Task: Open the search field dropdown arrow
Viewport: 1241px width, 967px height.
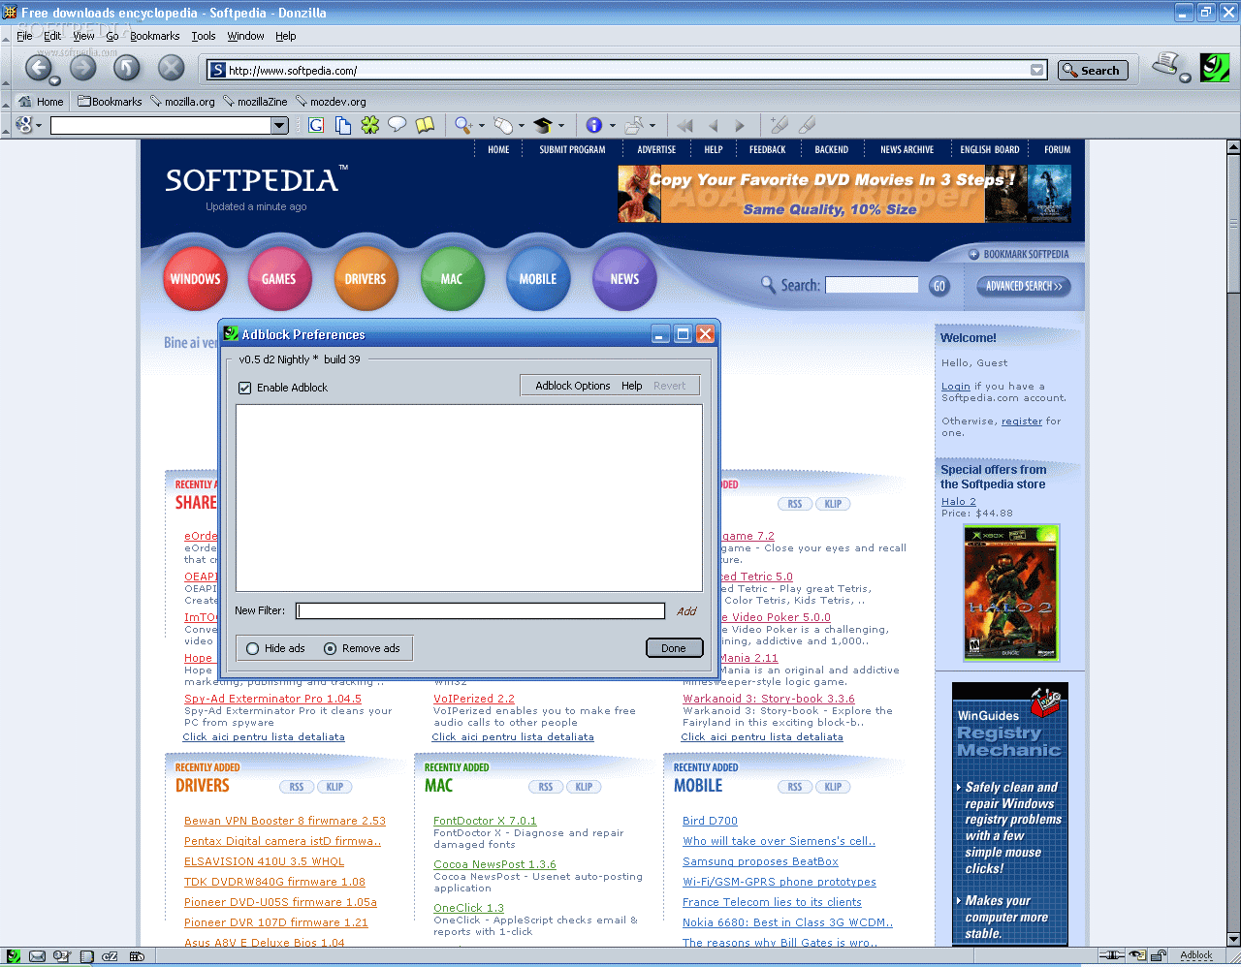Action: [279, 125]
